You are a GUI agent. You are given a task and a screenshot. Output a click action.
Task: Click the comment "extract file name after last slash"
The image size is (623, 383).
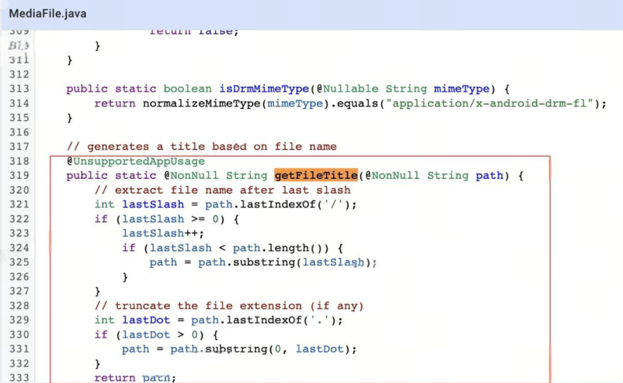223,190
